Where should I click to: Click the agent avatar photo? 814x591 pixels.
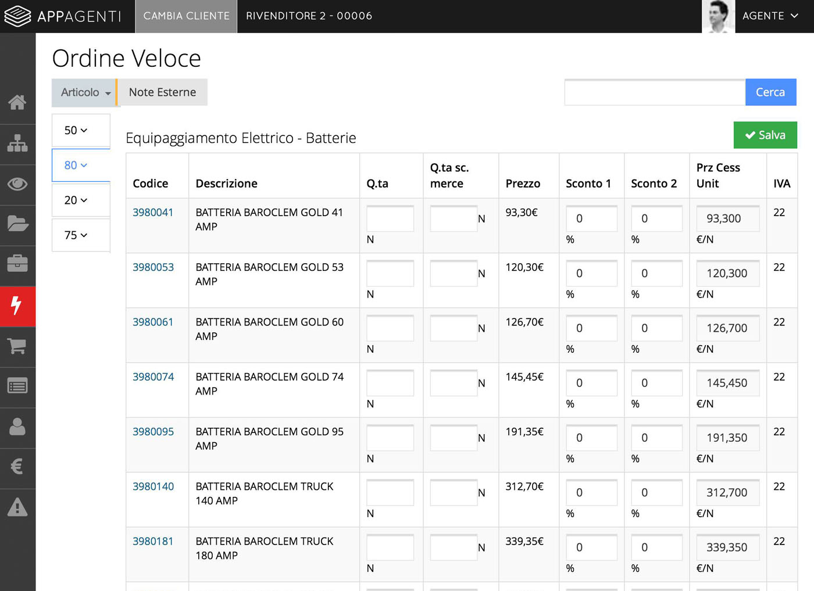(719, 16)
